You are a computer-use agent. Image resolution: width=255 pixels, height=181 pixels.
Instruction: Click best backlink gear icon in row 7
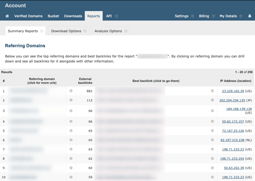[212, 149]
